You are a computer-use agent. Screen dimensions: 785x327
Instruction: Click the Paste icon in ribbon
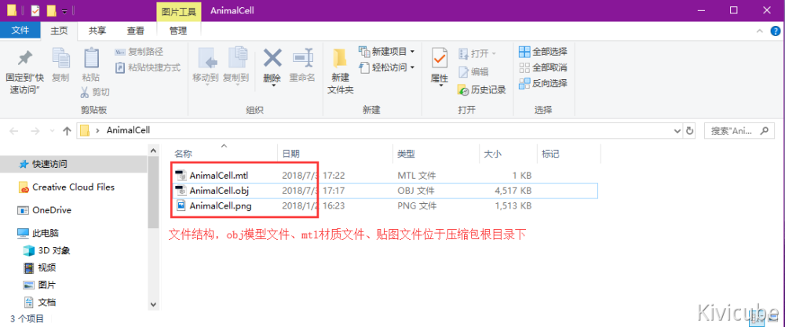(90, 60)
